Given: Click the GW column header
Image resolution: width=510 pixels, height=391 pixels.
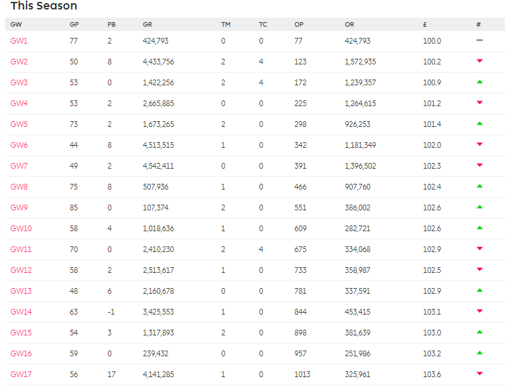Looking at the screenshot, I should (16, 25).
